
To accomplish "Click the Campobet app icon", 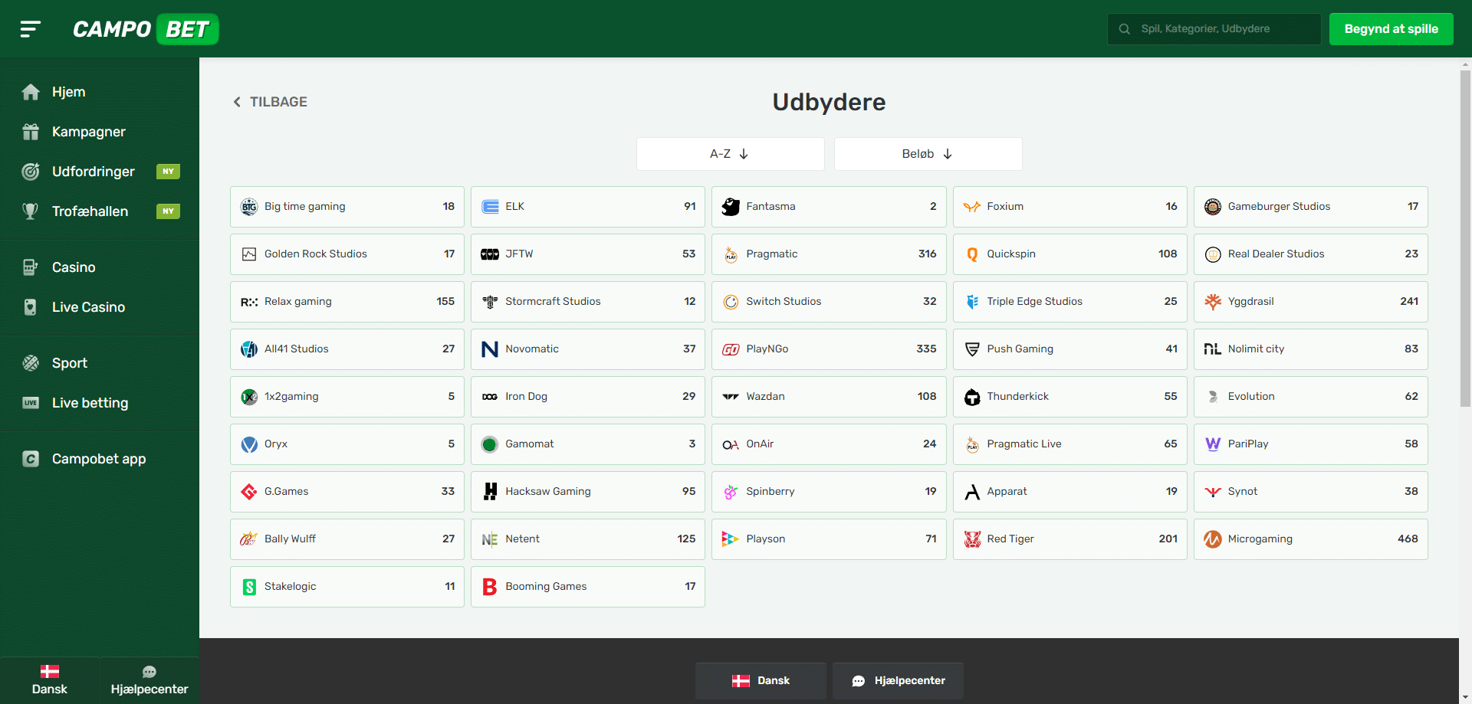I will [31, 459].
